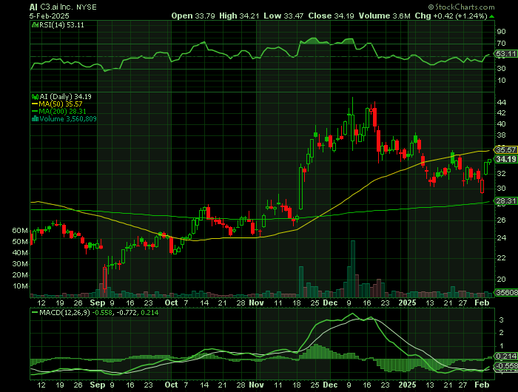Click the 10 level on RSI axis

coord(501,81)
